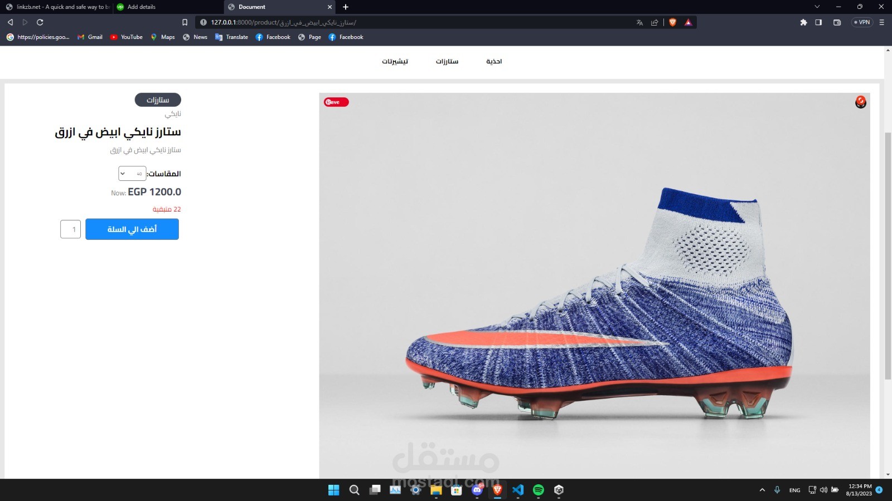
Task: Open the notification count badge in tray
Action: (879, 490)
